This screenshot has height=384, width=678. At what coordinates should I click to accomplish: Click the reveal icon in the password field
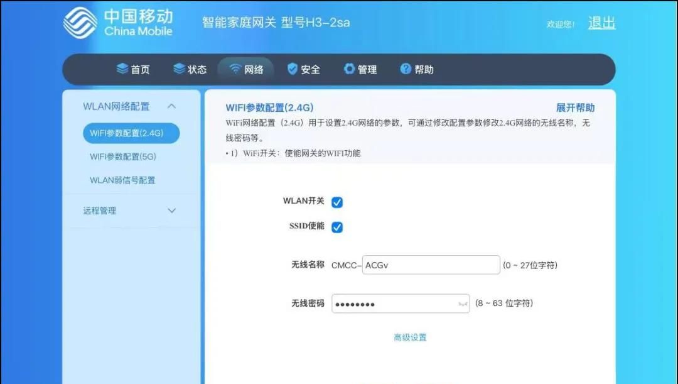[x=463, y=304]
